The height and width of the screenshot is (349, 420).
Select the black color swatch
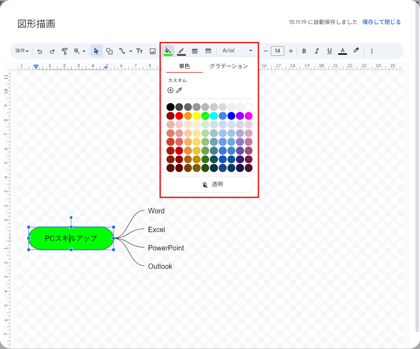(x=170, y=107)
